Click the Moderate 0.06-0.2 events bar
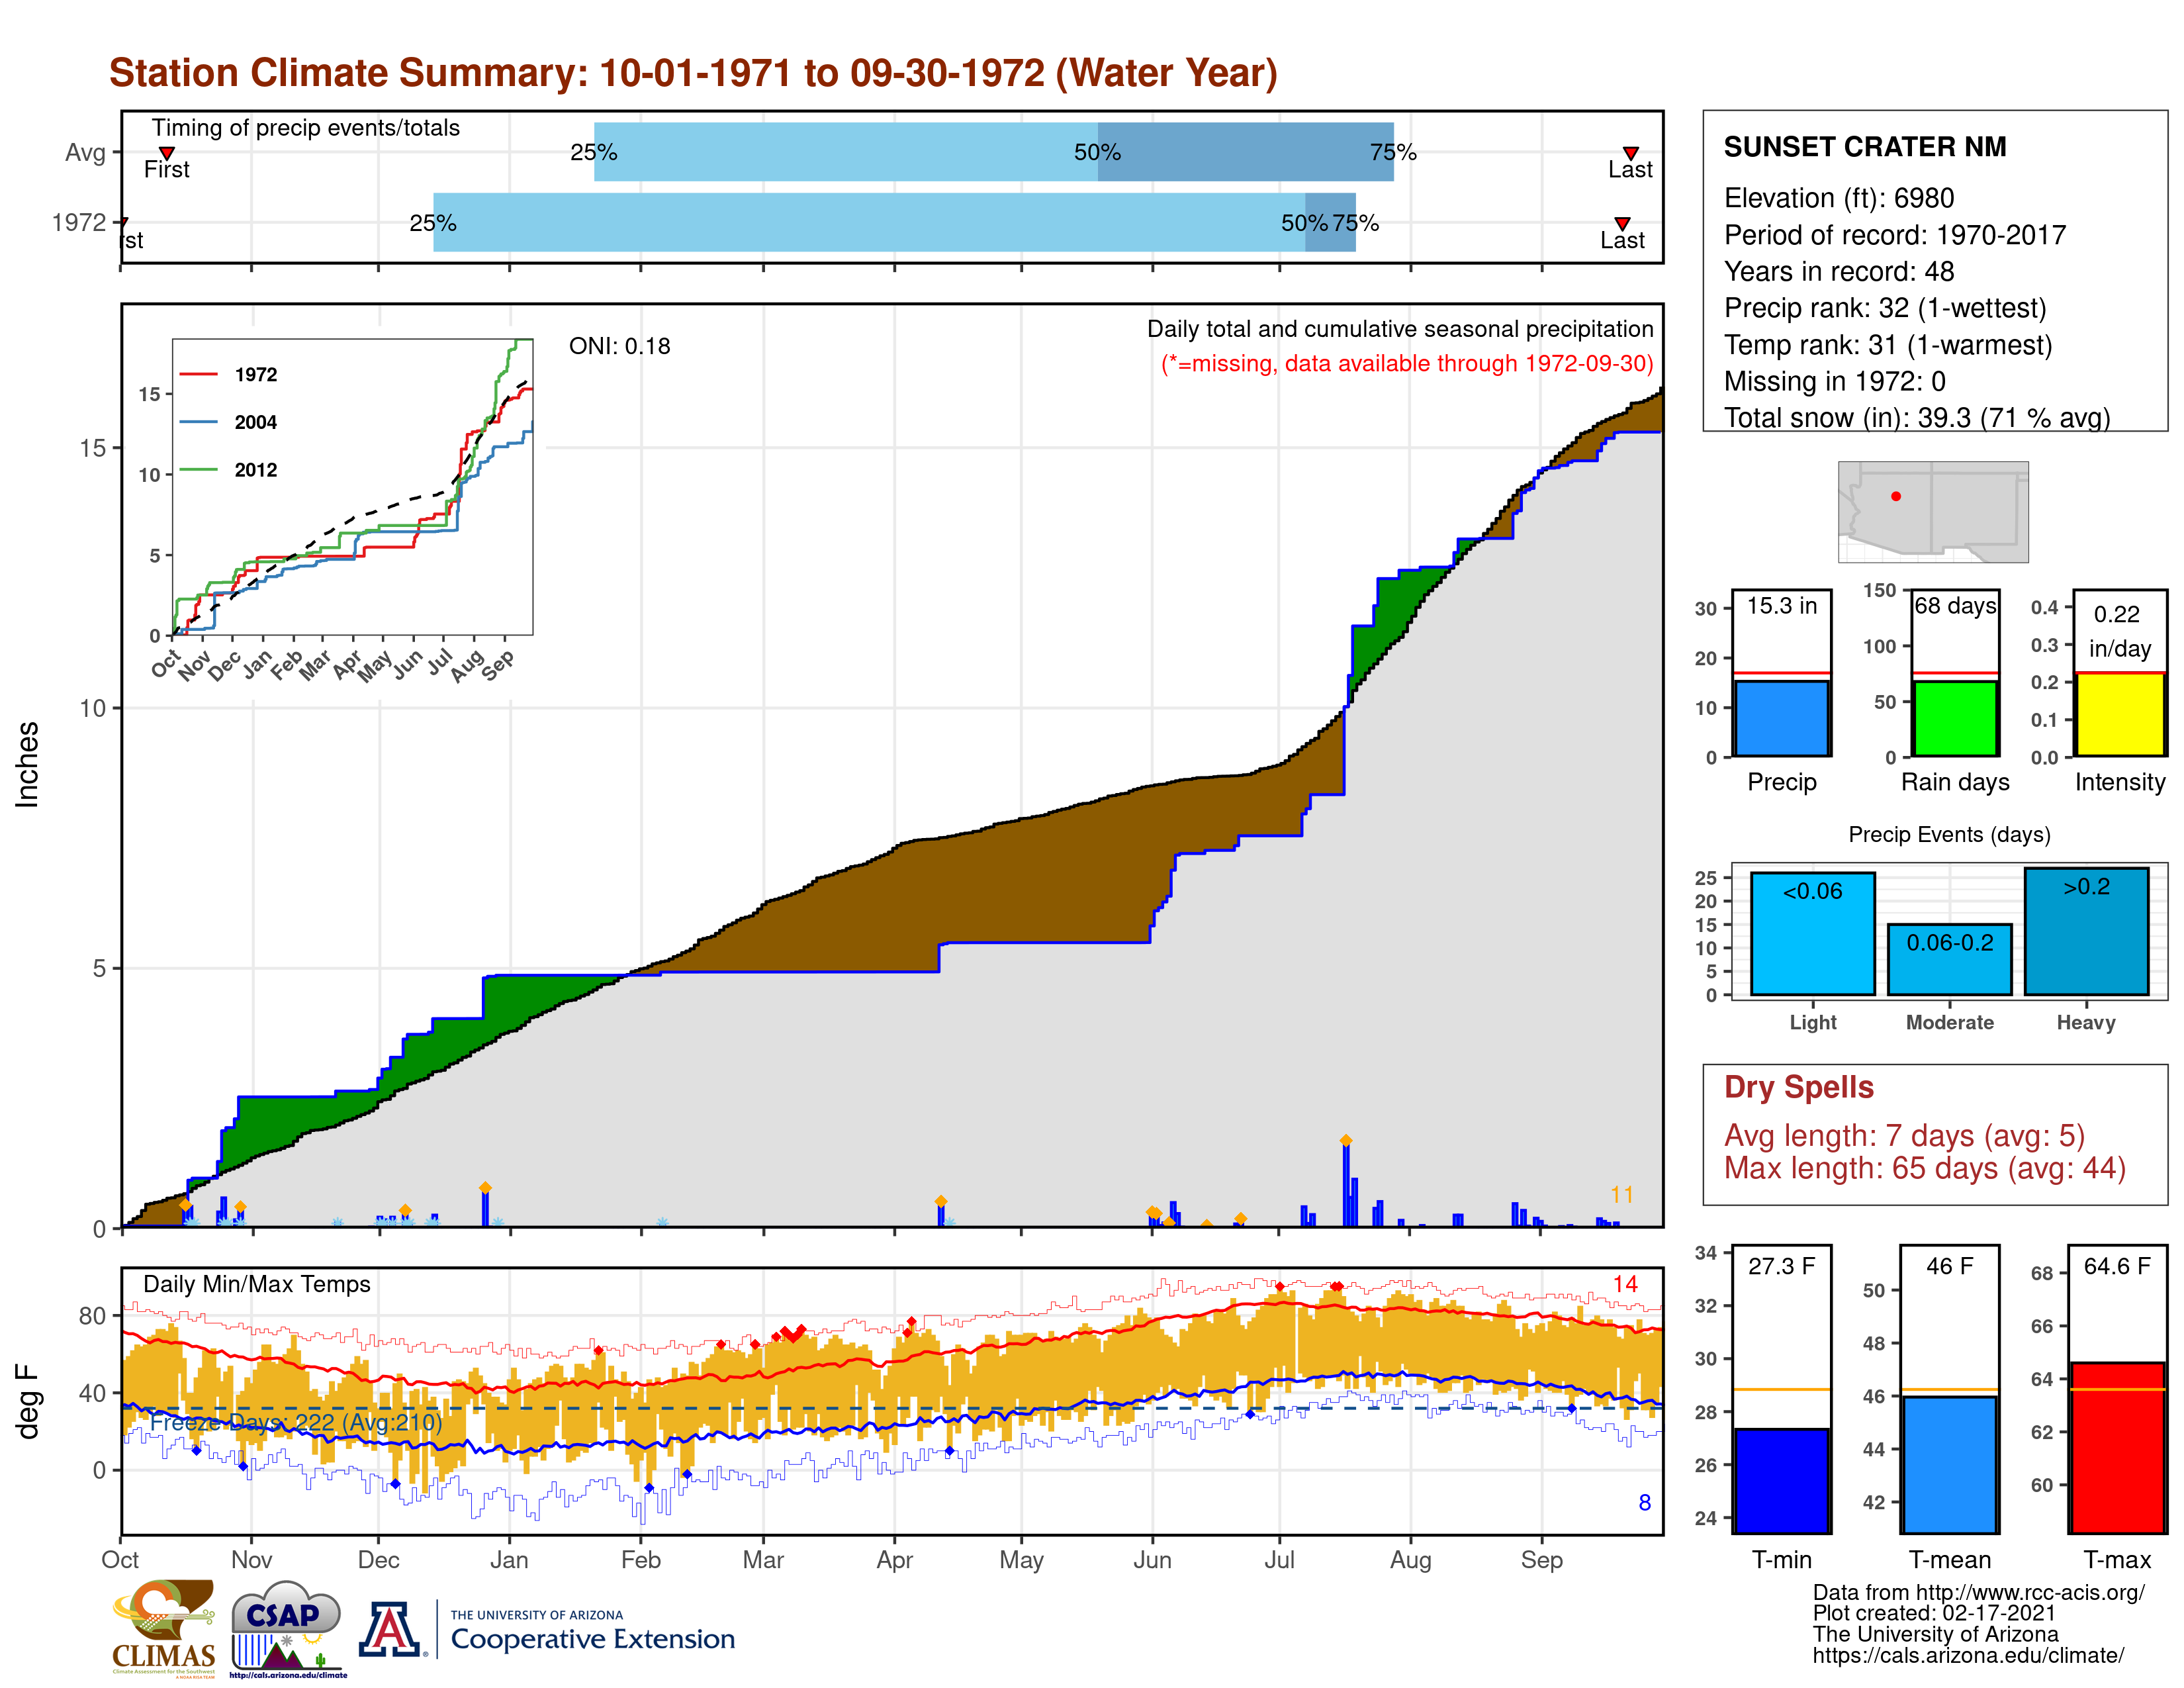Screen dimensions: 2184x1688 1949,959
